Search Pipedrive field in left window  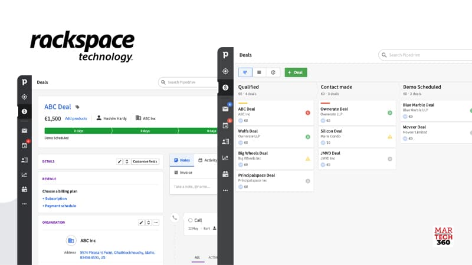[188, 82]
